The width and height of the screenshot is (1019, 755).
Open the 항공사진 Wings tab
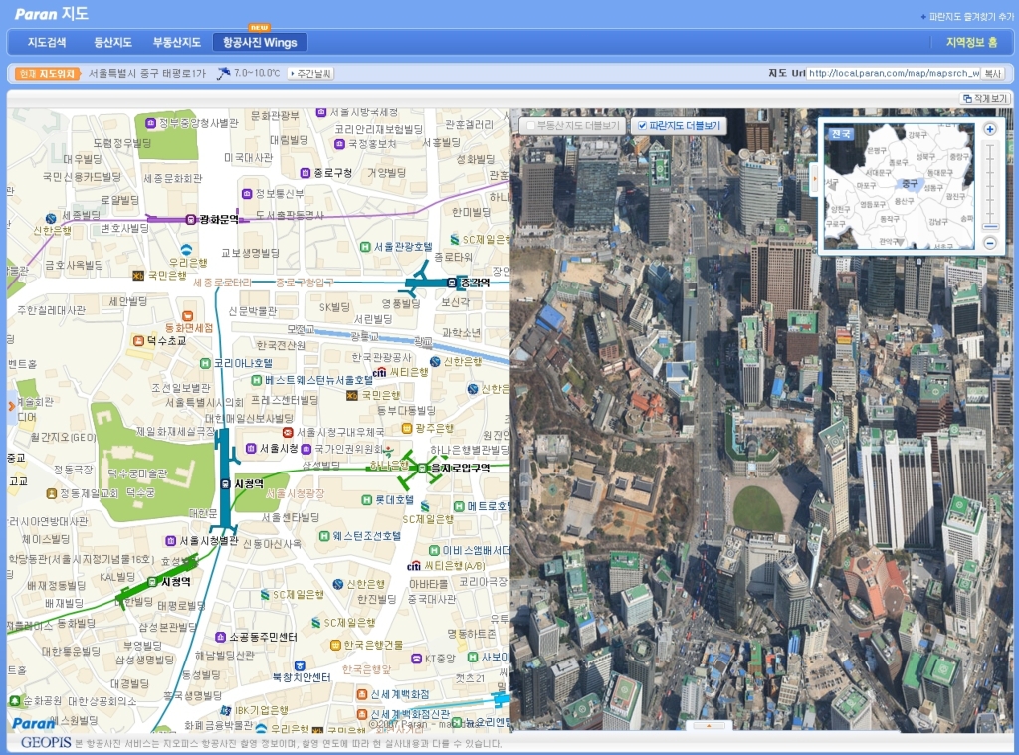(x=260, y=42)
